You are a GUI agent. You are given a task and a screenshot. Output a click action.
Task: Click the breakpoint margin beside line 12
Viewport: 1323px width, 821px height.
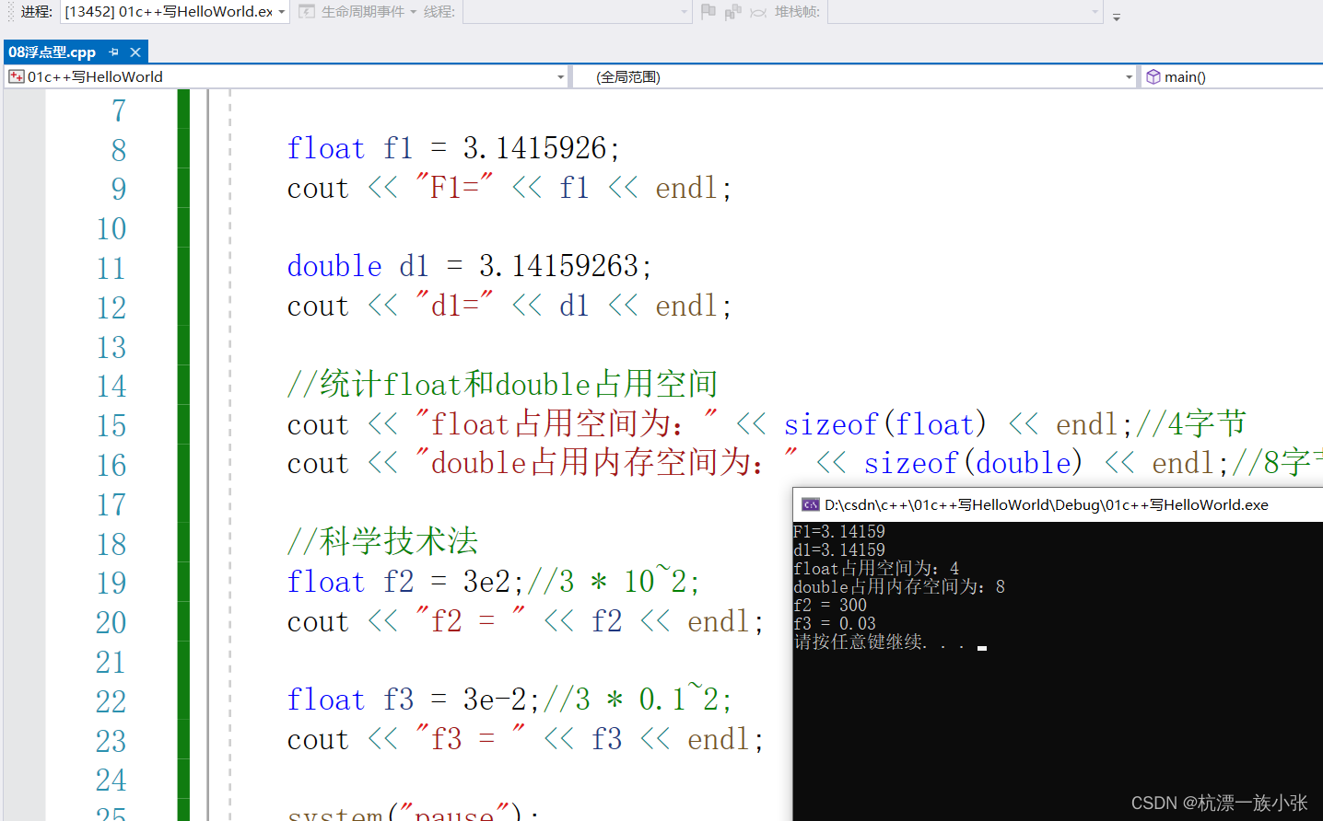click(24, 307)
